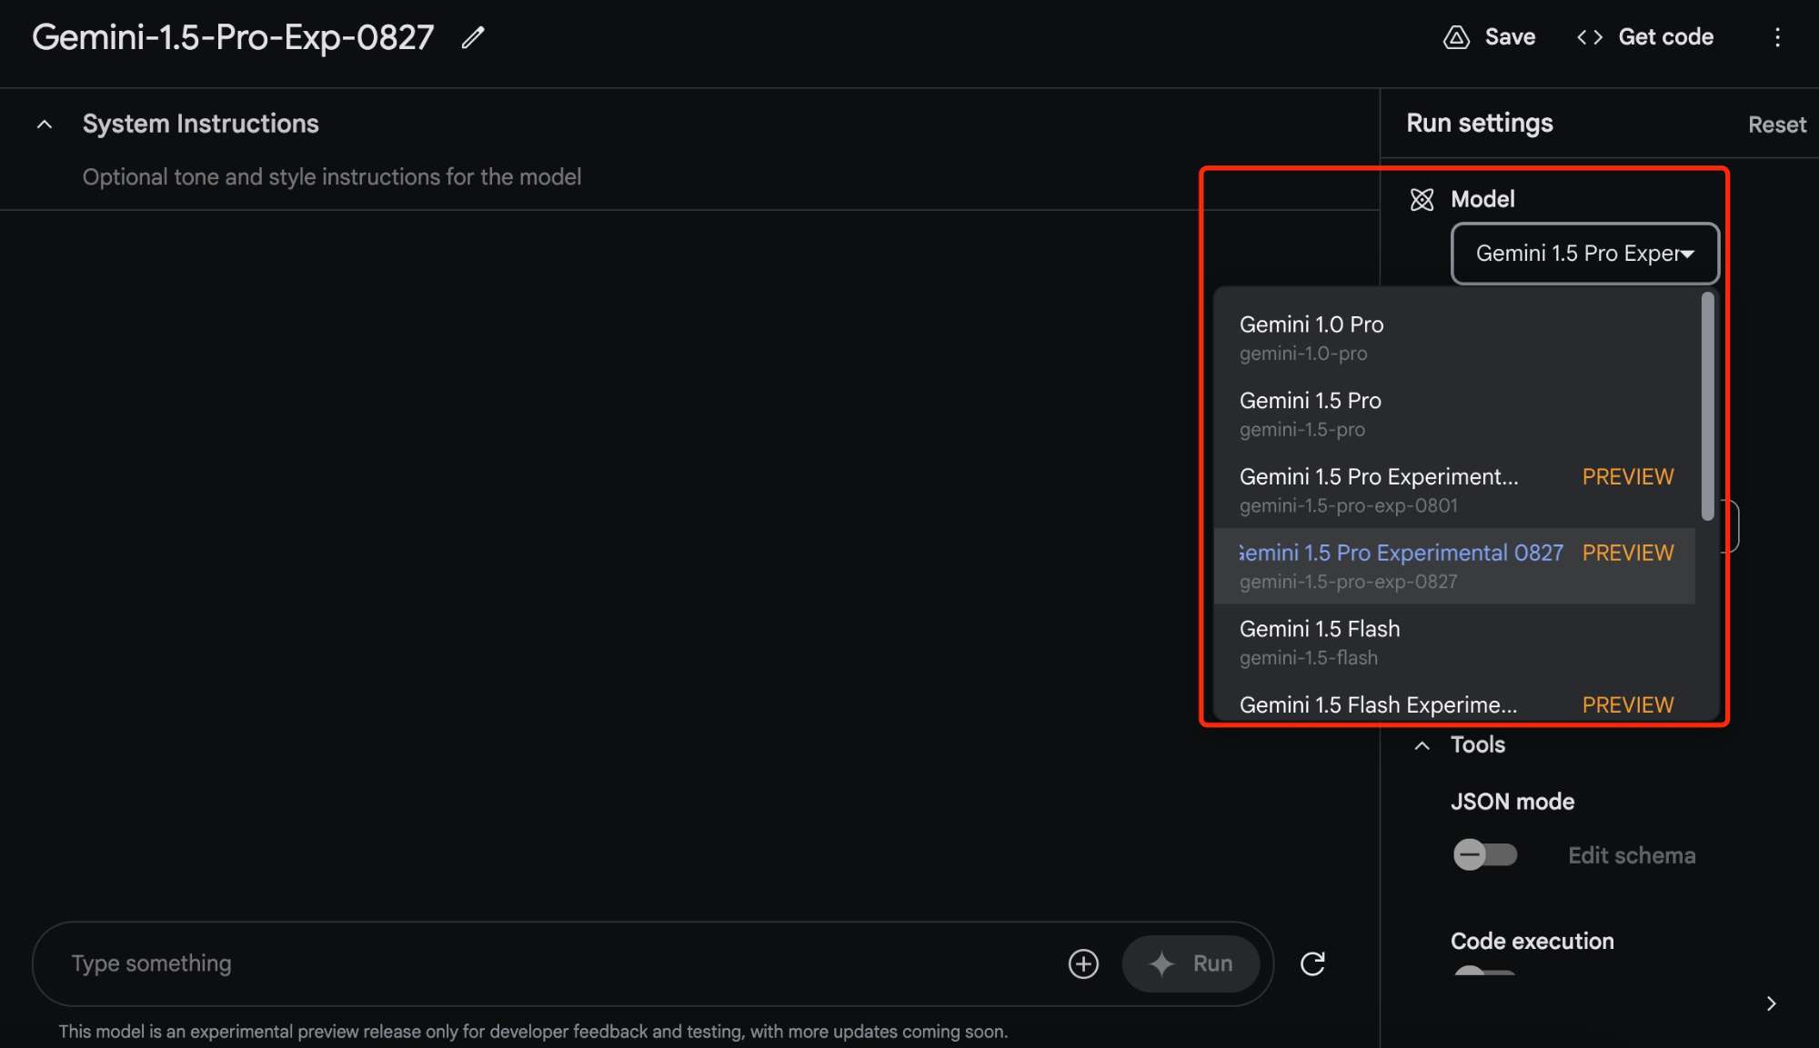
Task: Click the Get code brackets icon
Action: pos(1589,37)
